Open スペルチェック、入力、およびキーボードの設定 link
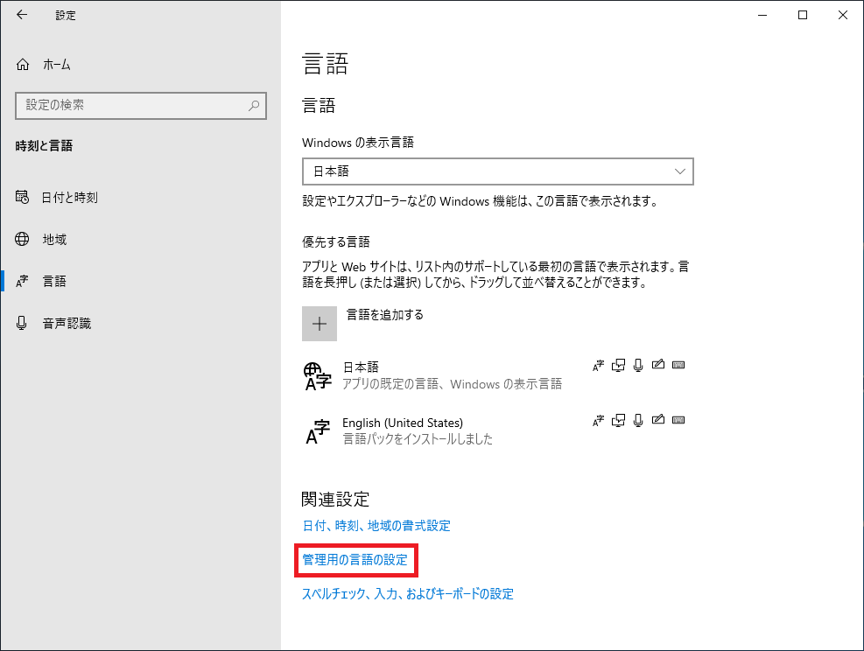The image size is (864, 651). [x=408, y=594]
